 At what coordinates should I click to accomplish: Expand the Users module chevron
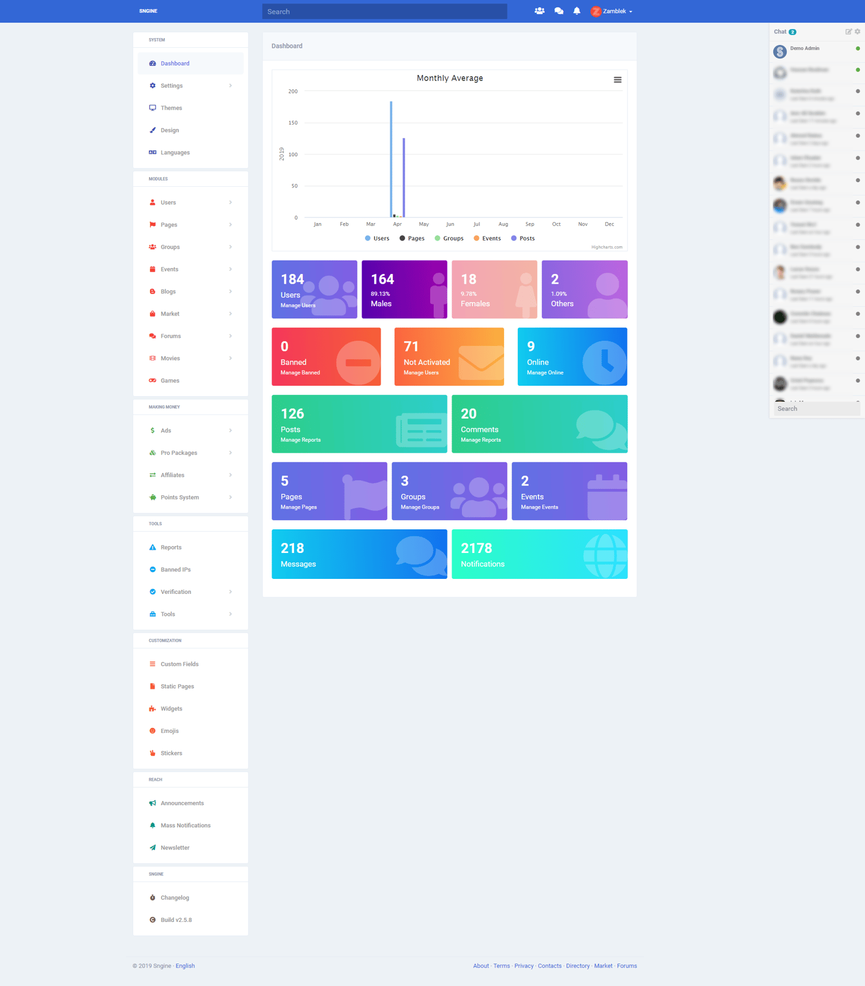[231, 202]
